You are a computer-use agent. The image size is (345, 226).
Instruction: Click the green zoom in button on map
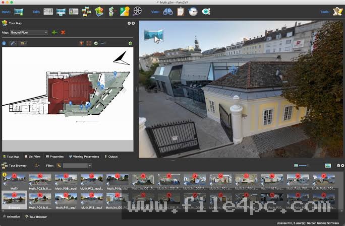(131, 43)
